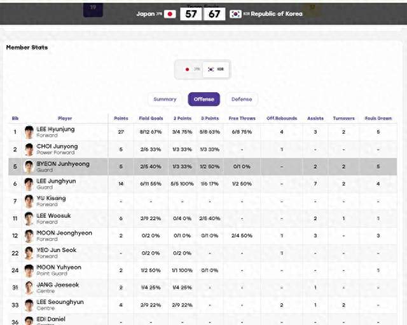Sort by 2 Points column header

pyautogui.click(x=183, y=119)
